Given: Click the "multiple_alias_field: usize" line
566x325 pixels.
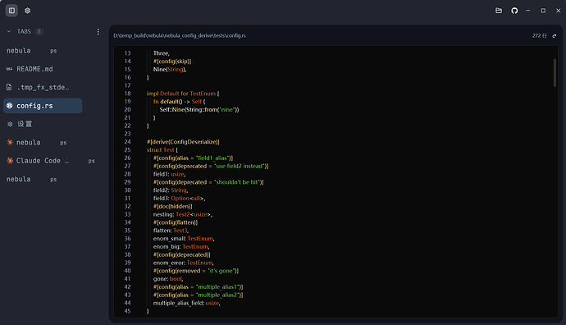Looking at the screenshot, I should click(x=187, y=303).
